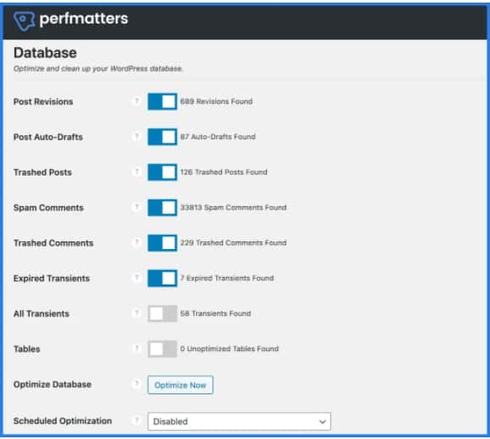Click help icon beside Trashed Comments

point(137,242)
